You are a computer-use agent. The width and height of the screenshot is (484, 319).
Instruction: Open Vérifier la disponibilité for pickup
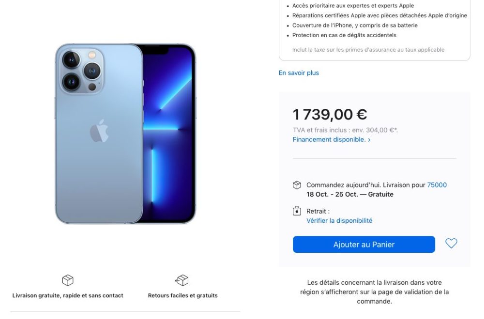[339, 221]
